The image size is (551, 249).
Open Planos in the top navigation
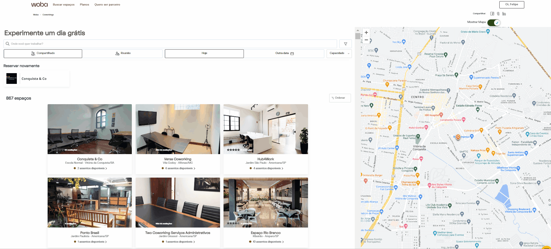click(x=84, y=5)
